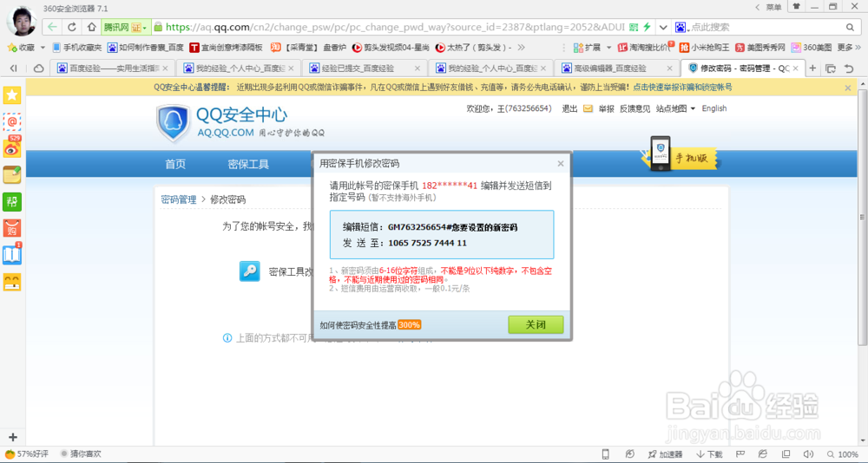Click the cloud sync icon left of tabs
The image size is (868, 463).
point(39,68)
